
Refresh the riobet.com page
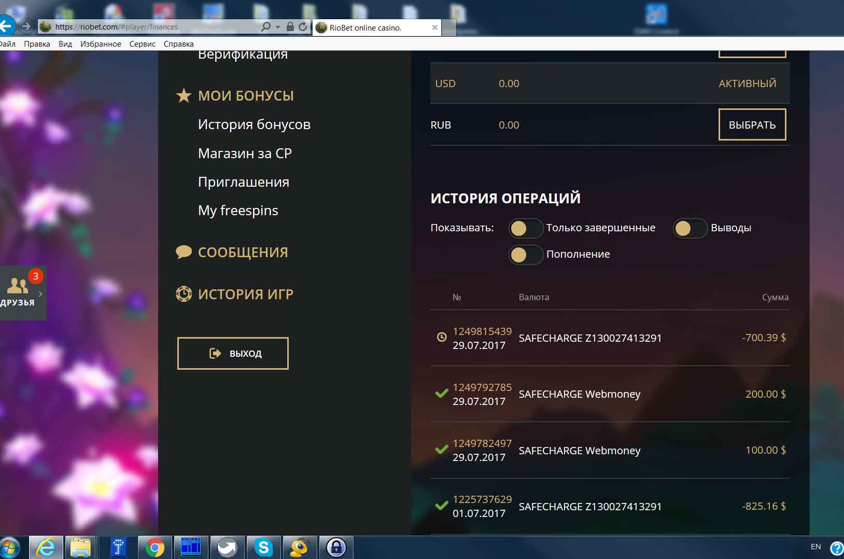[303, 26]
